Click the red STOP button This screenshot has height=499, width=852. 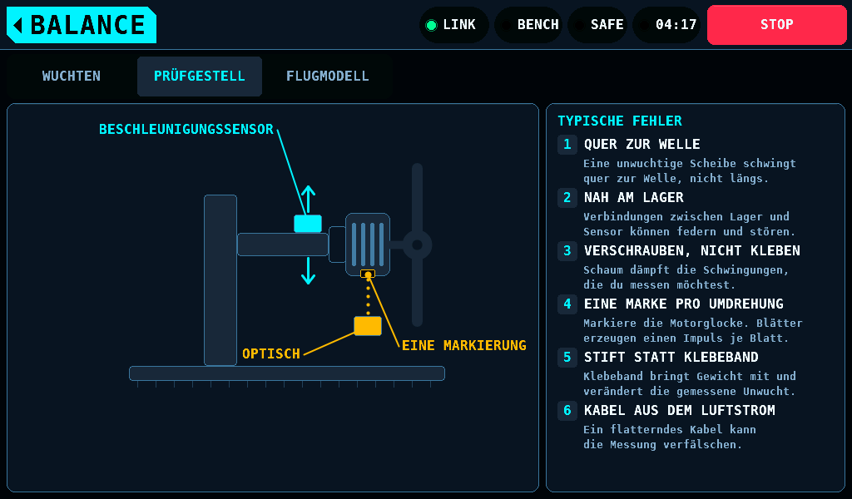(776, 25)
